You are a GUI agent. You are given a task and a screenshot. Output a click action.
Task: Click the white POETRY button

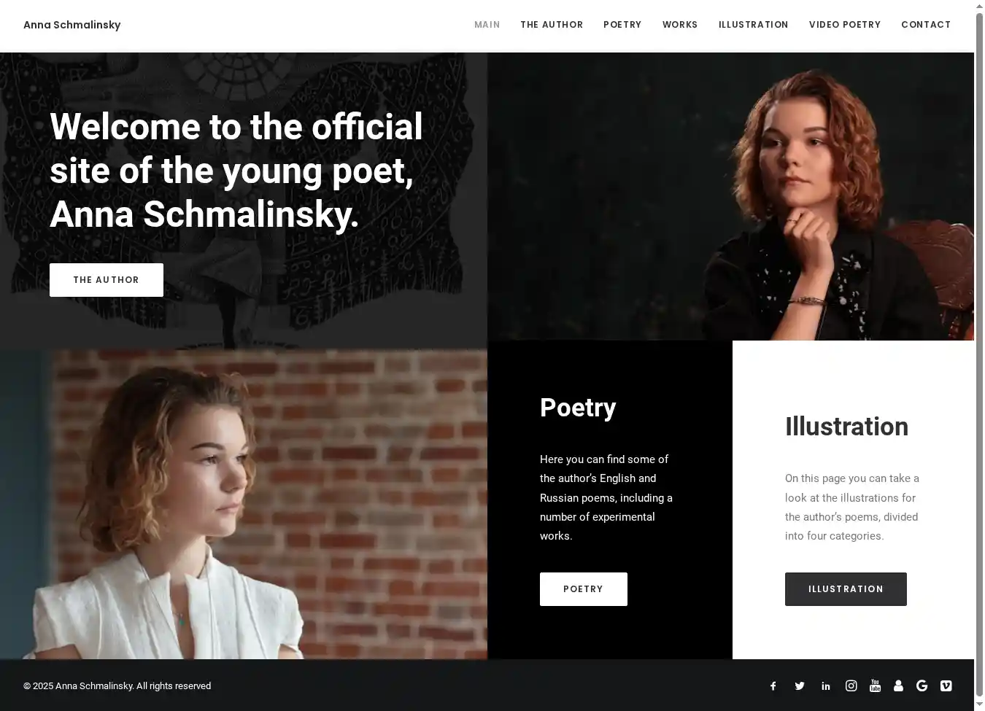click(584, 589)
